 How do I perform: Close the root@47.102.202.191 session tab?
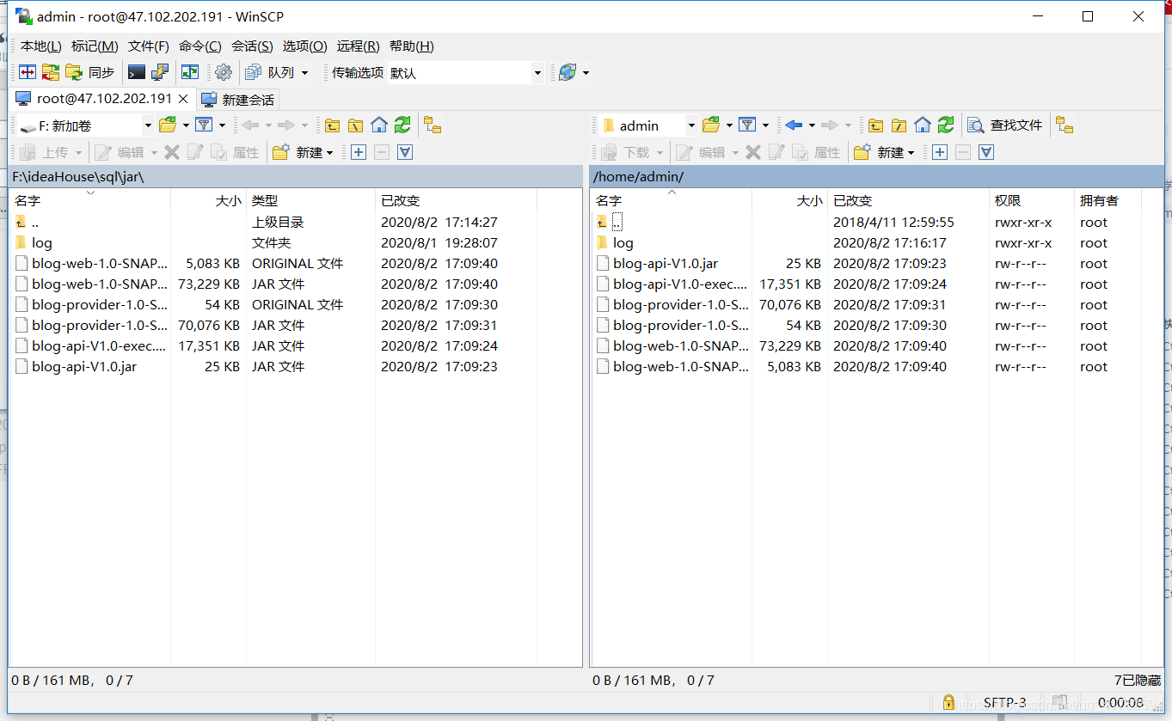point(183,99)
